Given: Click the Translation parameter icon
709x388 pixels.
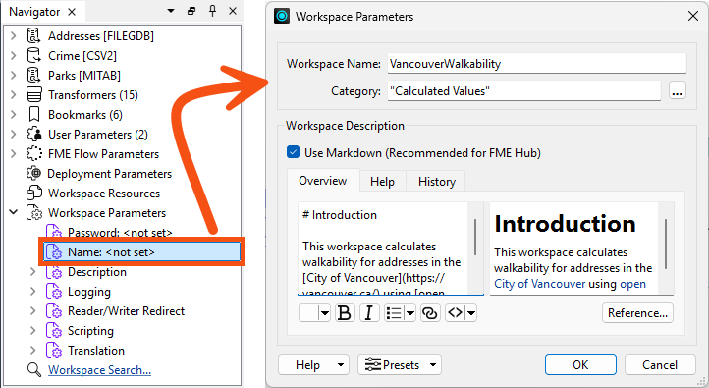Looking at the screenshot, I should (54, 351).
